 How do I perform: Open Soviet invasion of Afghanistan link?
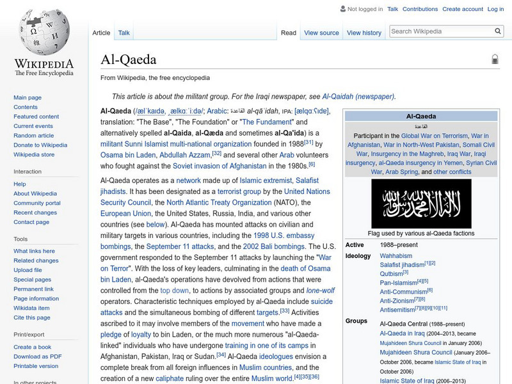(220, 166)
